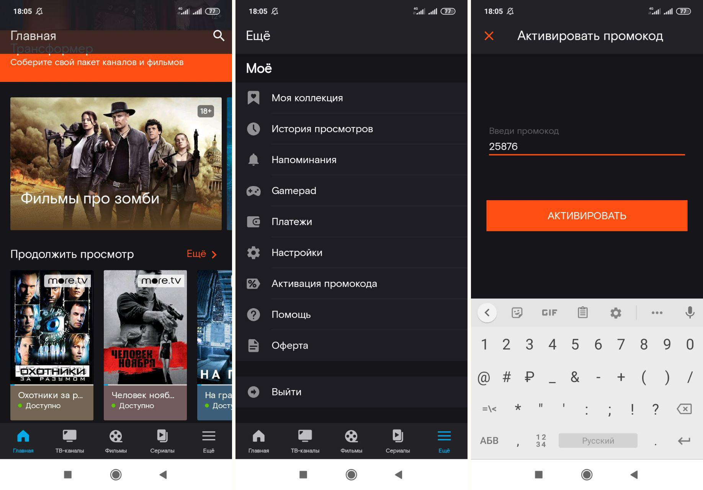This screenshot has width=703, height=490.
Task: Tap the # key on keyboard
Action: tap(507, 377)
